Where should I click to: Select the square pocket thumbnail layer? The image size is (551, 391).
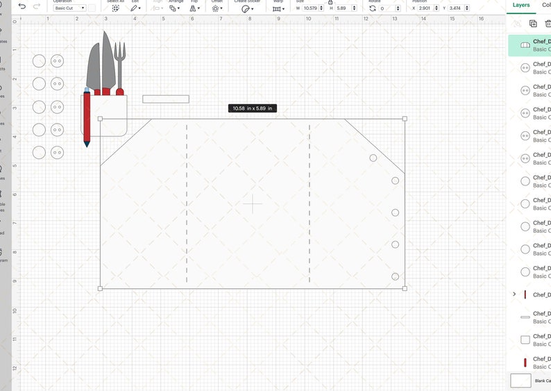pyautogui.click(x=529, y=340)
